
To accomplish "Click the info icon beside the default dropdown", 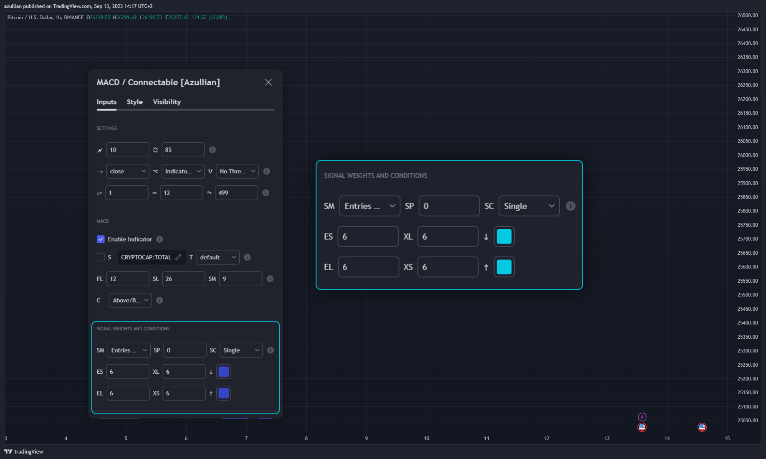I will click(247, 257).
